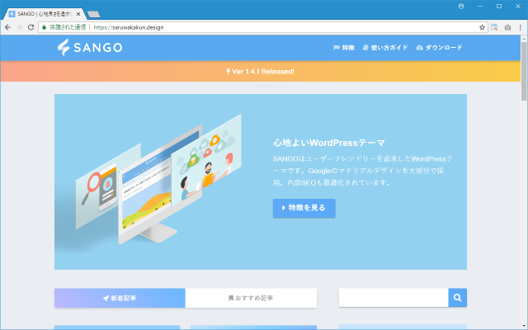
Task: Select the SANGO browser tab
Action: click(x=44, y=14)
